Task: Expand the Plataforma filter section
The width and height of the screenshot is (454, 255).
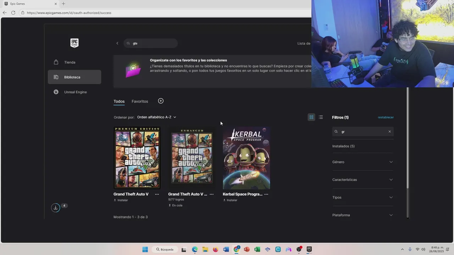Action: tap(363, 215)
